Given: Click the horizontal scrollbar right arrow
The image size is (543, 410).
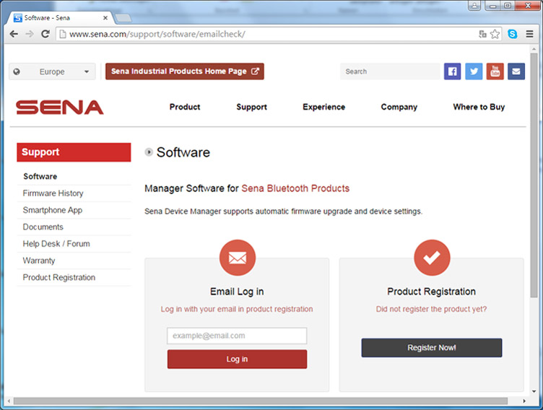Looking at the screenshot, I should click(524, 401).
